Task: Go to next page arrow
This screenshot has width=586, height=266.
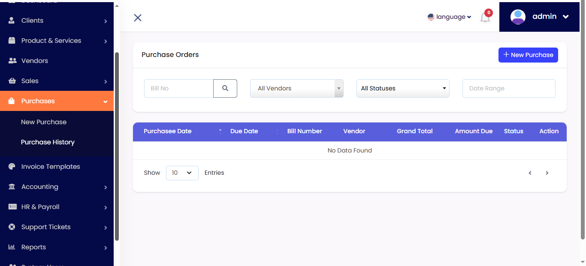Action: [547, 173]
